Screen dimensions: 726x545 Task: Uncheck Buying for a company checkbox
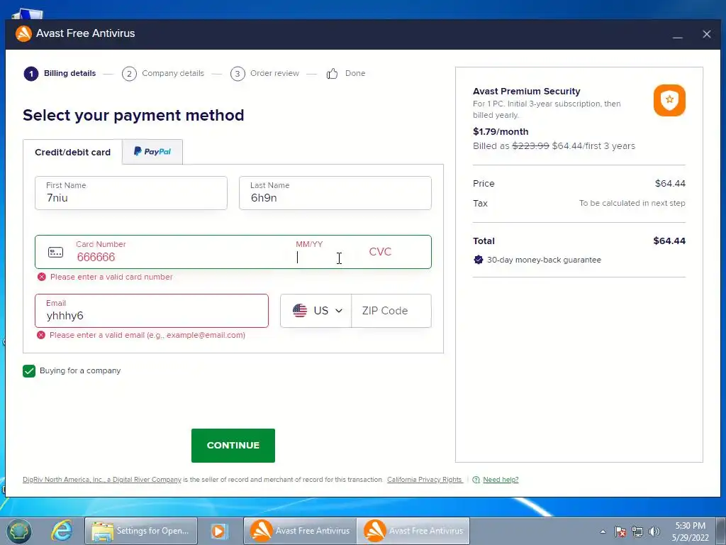[x=29, y=370]
